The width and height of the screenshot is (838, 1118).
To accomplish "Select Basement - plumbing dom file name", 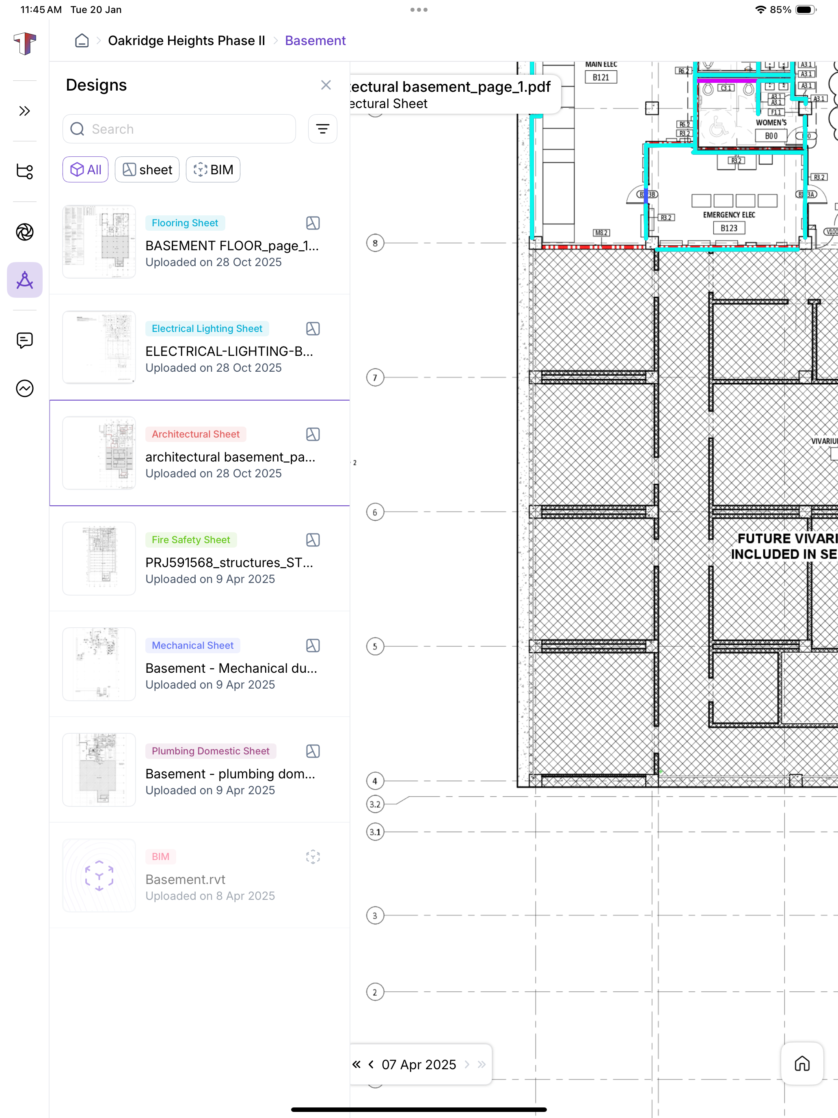I will coord(230,774).
